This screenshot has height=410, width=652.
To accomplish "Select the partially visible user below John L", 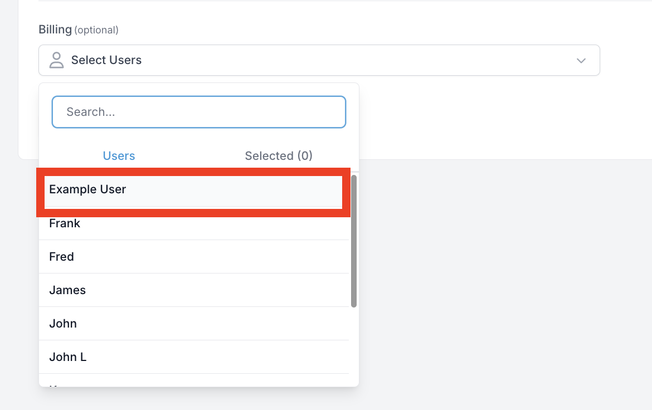I will [193, 380].
